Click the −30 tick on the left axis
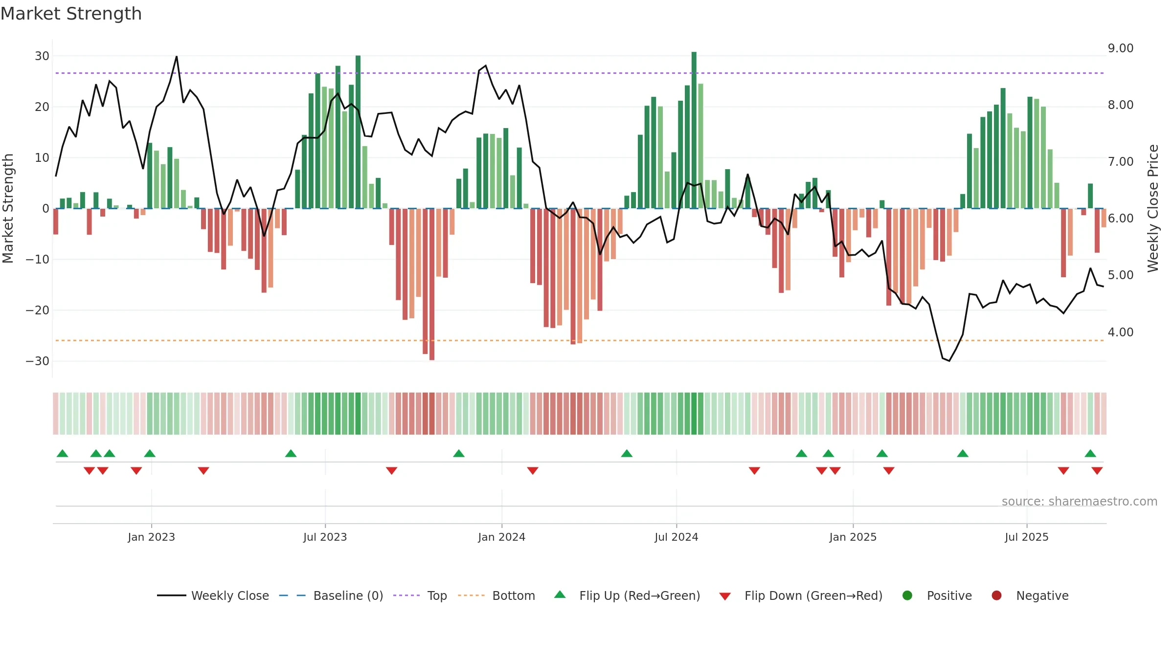1174x660 pixels. click(x=38, y=361)
